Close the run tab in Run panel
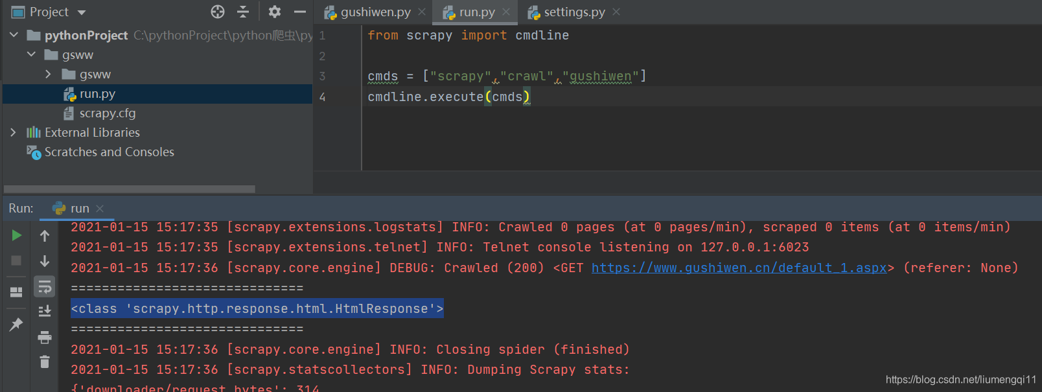The height and width of the screenshot is (392, 1042). [x=100, y=208]
